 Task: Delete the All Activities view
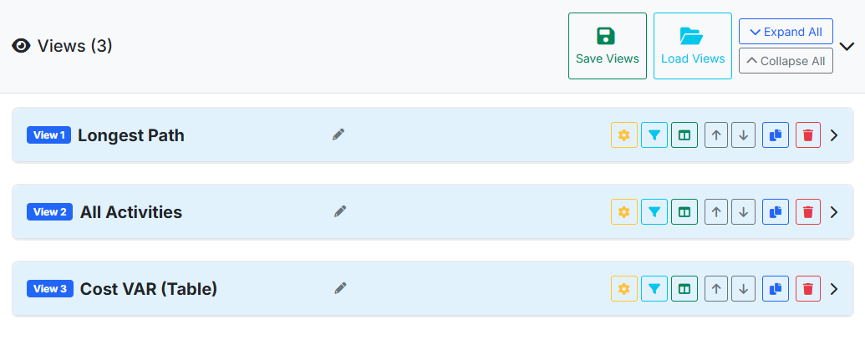click(x=808, y=212)
